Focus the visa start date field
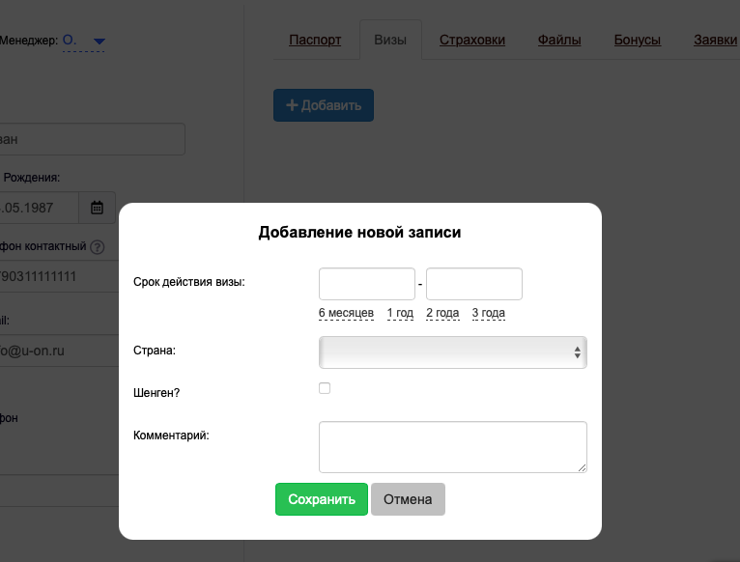The image size is (740, 562). (367, 284)
